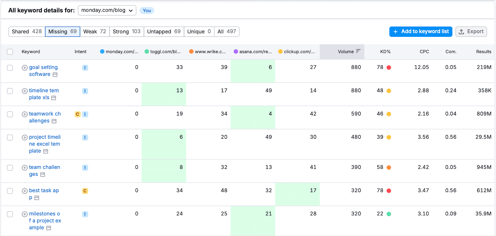
Task: Open SERP icon for goal setting software
Action: 55,75
